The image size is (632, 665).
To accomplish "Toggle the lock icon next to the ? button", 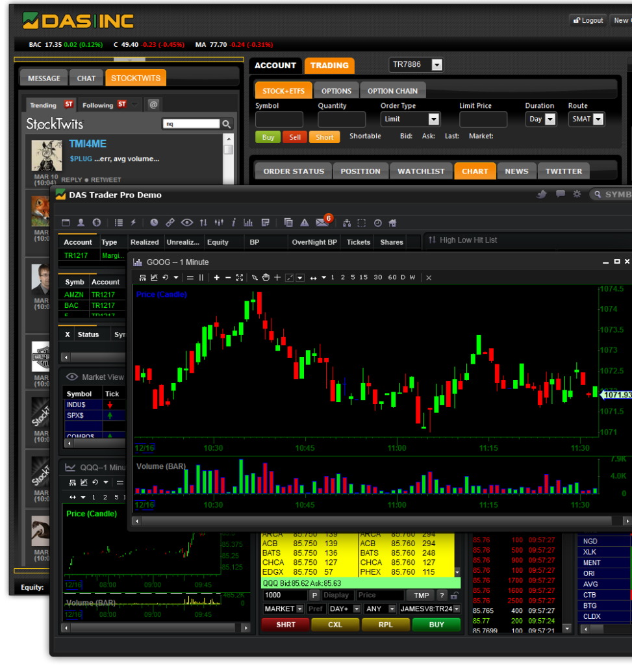I will click(x=454, y=596).
